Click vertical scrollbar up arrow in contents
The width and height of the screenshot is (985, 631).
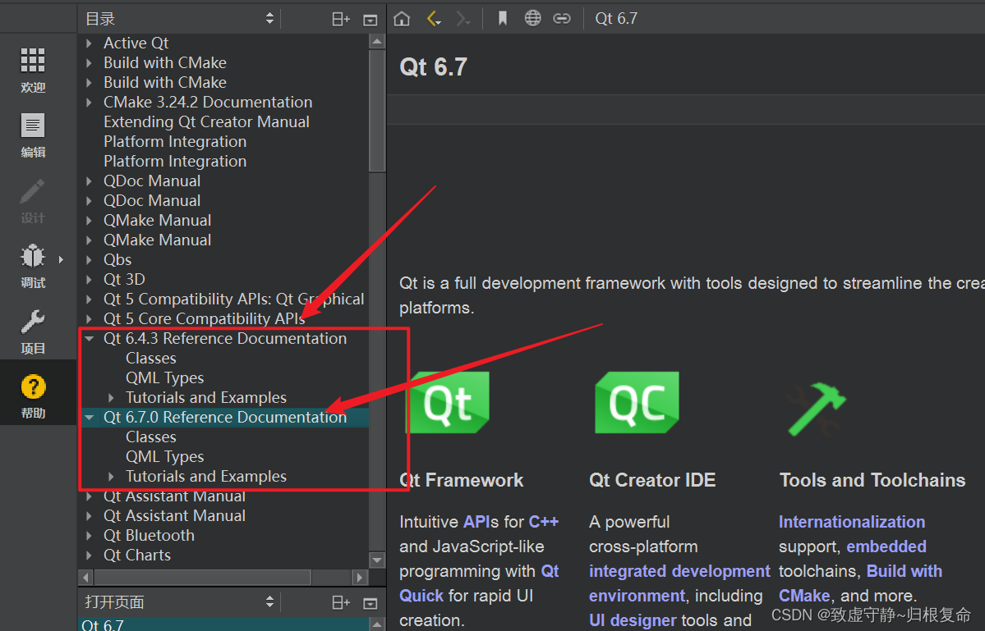377,42
